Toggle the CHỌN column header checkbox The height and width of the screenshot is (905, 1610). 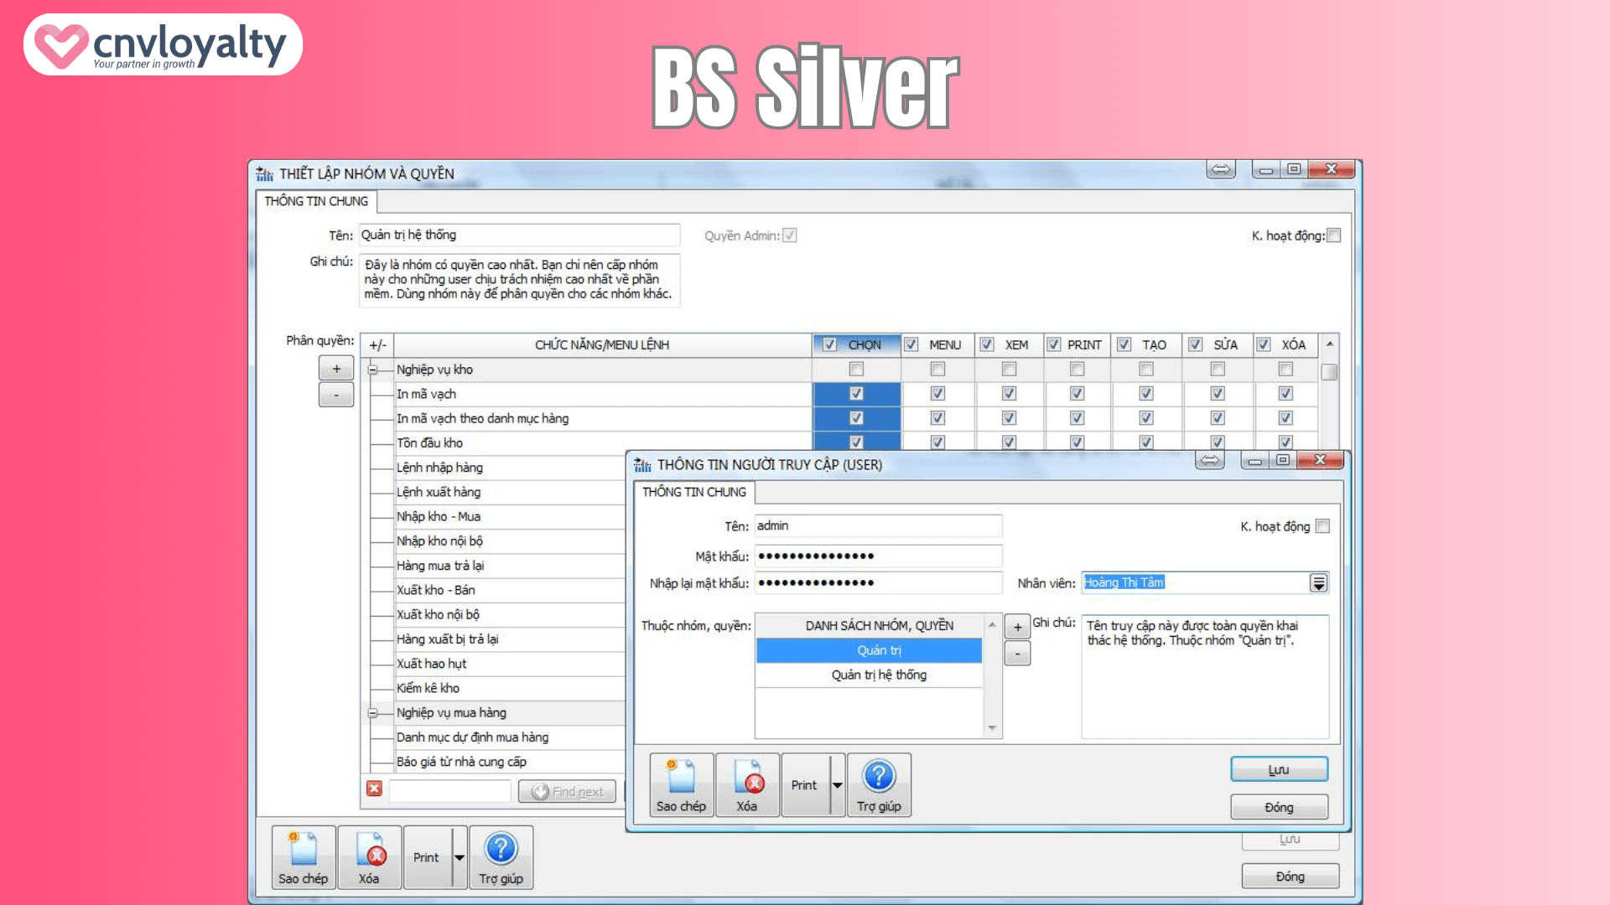pos(829,344)
